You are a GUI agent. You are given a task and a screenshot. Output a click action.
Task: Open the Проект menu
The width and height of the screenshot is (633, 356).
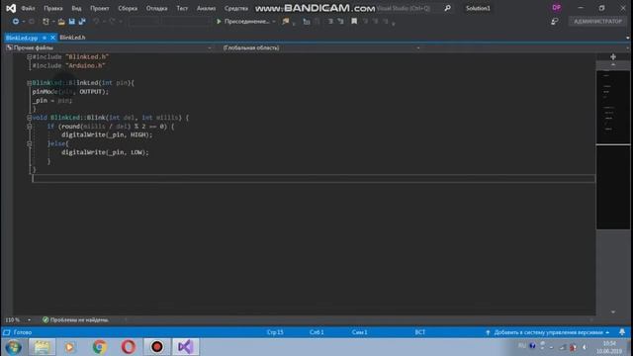[99, 8]
